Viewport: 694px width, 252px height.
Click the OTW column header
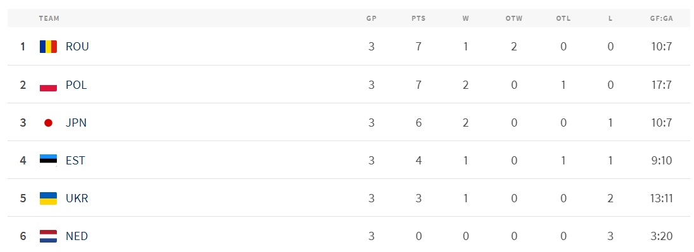(x=514, y=18)
